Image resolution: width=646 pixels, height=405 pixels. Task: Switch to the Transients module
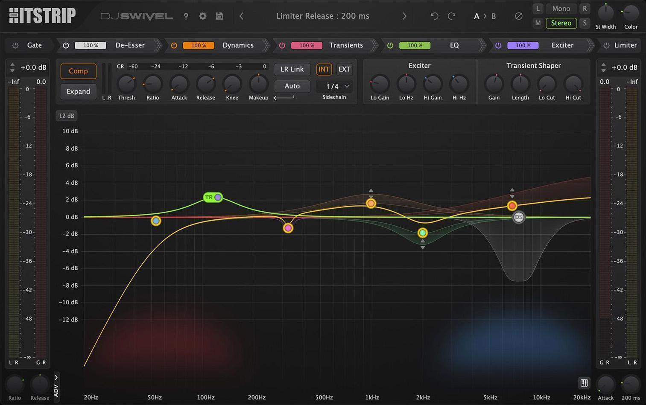tap(346, 45)
